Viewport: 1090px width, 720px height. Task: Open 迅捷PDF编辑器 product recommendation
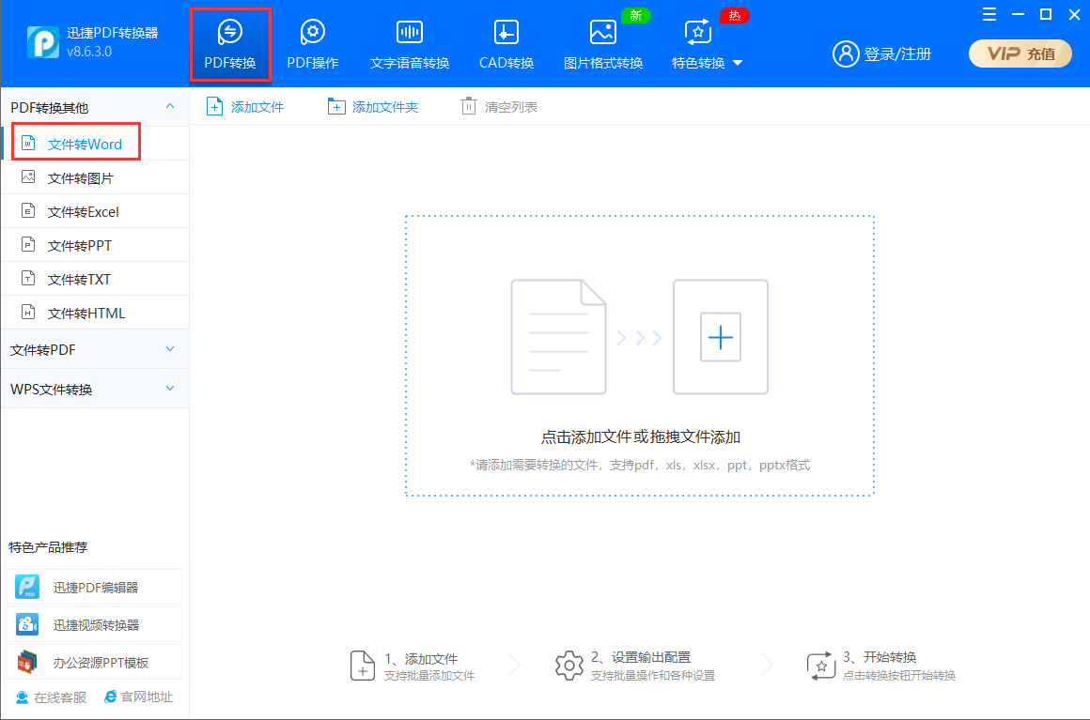tap(95, 588)
